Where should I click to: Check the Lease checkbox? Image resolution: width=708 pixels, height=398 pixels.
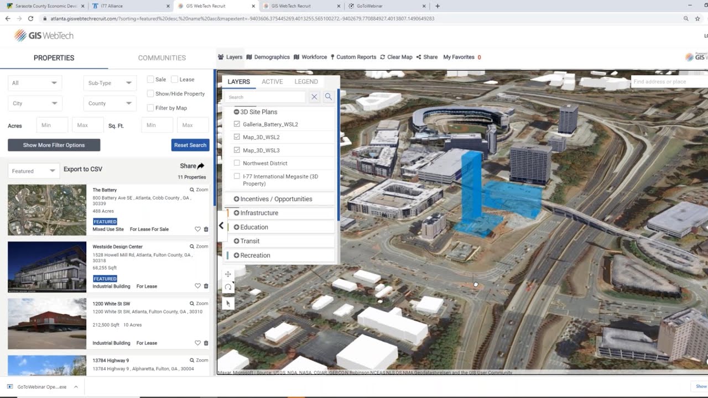pyautogui.click(x=175, y=80)
